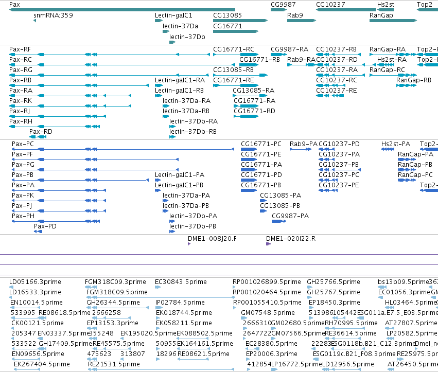Click the CG10237-RE transcript label

click(x=336, y=91)
